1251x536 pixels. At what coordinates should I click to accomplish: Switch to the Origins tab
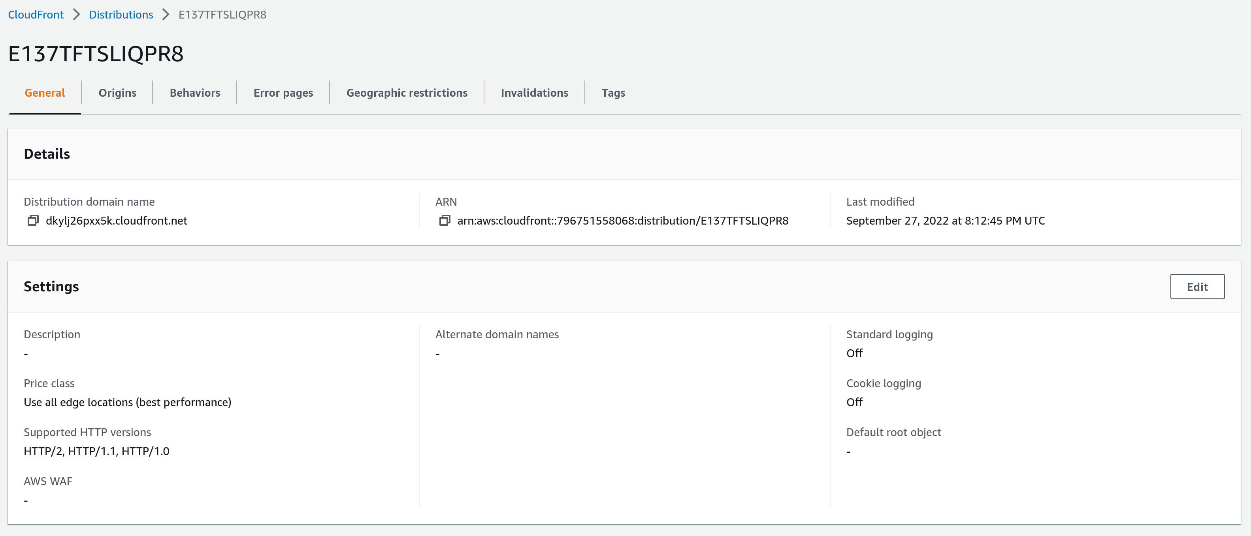(x=117, y=92)
